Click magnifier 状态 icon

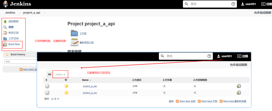5,27
